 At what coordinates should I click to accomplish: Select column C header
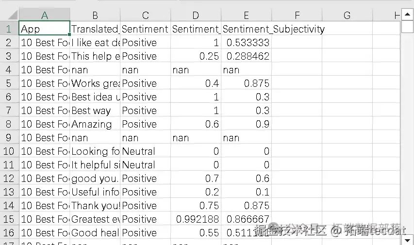tap(145, 16)
